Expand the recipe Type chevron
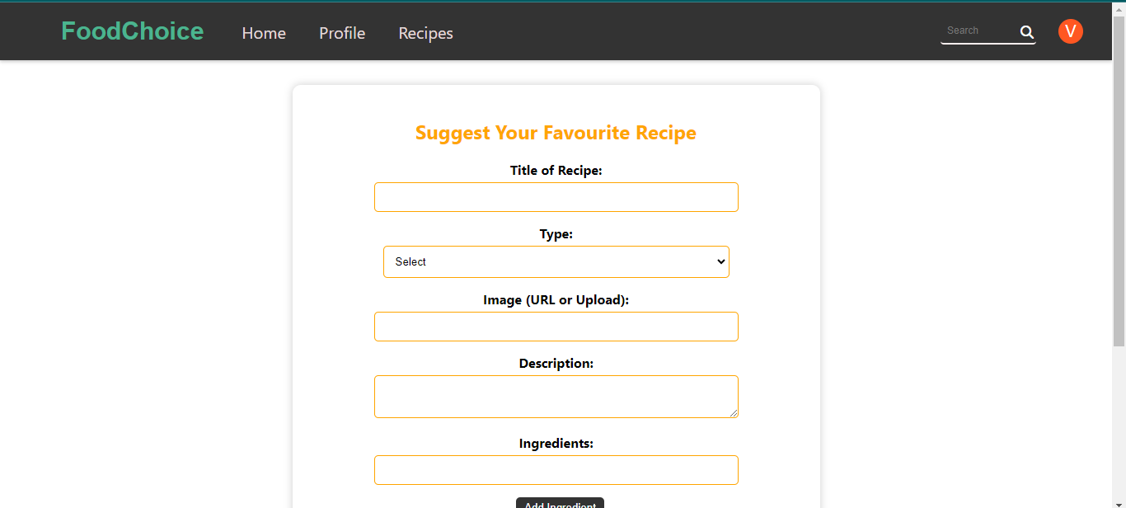 click(x=719, y=261)
